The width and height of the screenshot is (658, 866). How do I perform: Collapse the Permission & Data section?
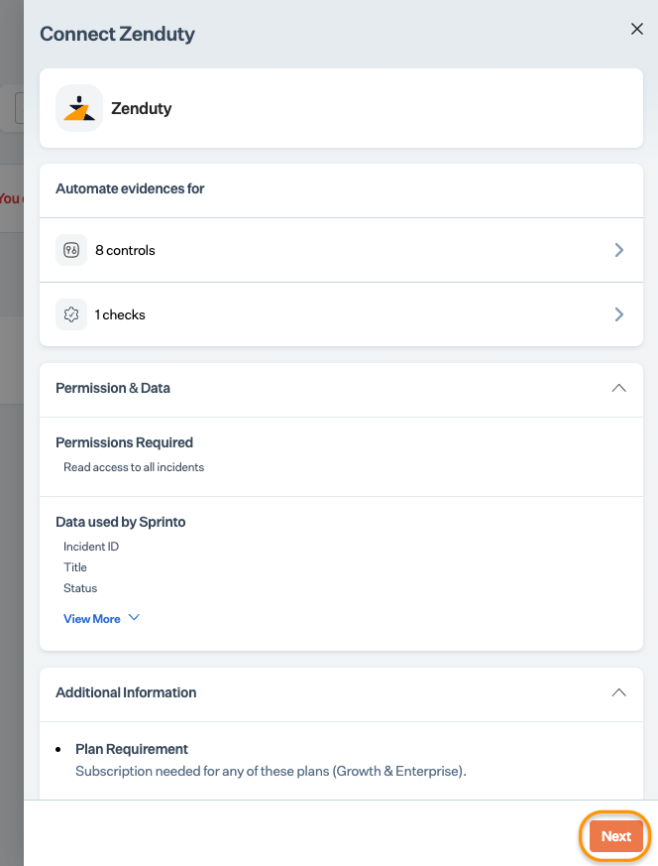[618, 388]
